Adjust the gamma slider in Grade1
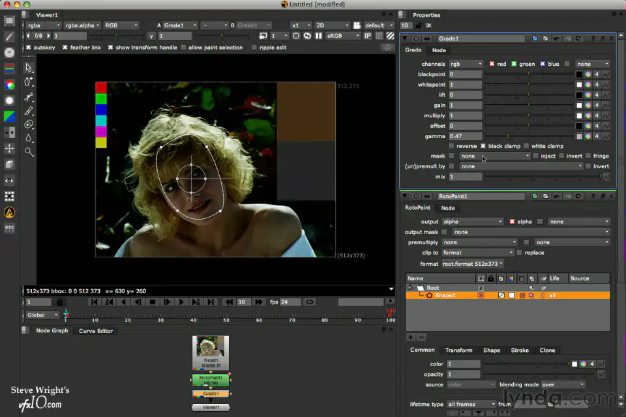This screenshot has height=417, width=626. 529,136
